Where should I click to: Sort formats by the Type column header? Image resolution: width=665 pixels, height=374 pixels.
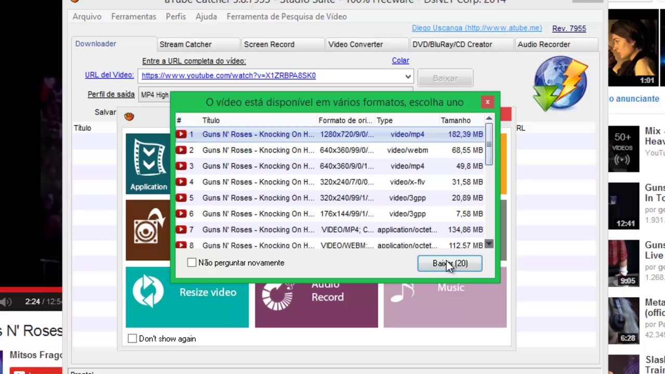[x=384, y=121]
